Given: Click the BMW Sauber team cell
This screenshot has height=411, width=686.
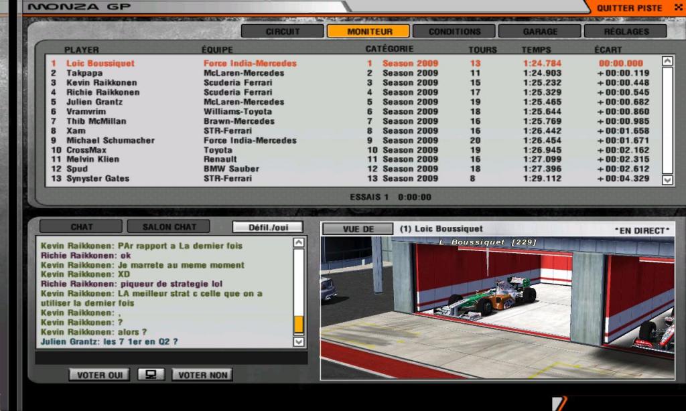Looking at the screenshot, I should point(231,169).
